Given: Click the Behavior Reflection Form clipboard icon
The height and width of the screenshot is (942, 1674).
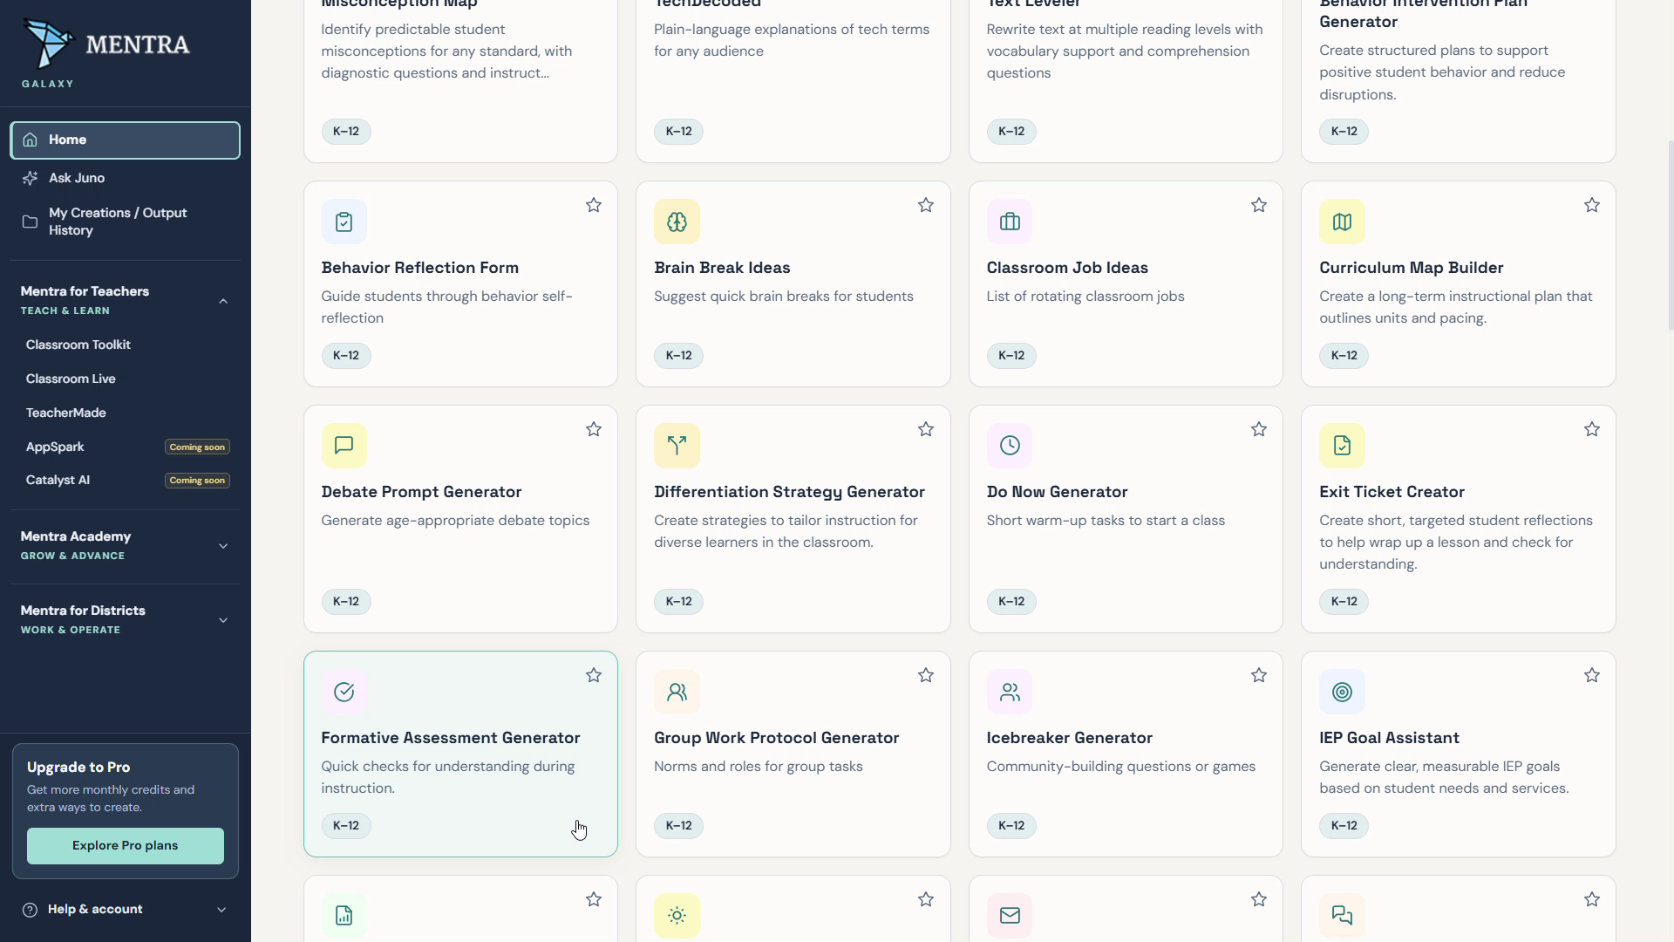Looking at the screenshot, I should 344,222.
